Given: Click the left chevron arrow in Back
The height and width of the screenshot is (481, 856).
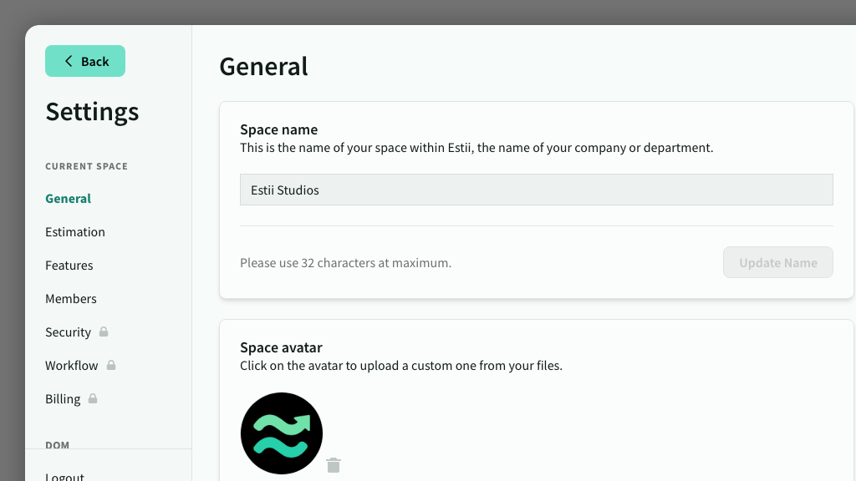Looking at the screenshot, I should [69, 61].
